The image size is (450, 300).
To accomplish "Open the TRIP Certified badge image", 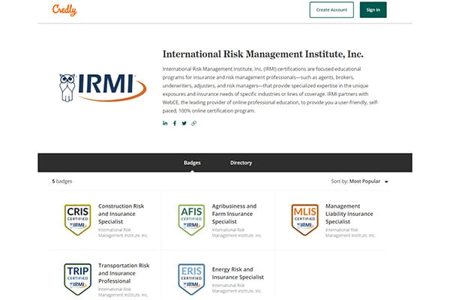I will coord(78,279).
